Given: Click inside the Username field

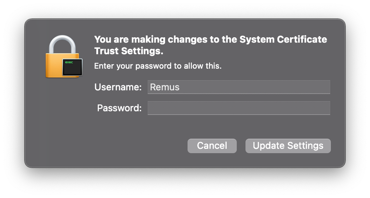Looking at the screenshot, I should 239,87.
